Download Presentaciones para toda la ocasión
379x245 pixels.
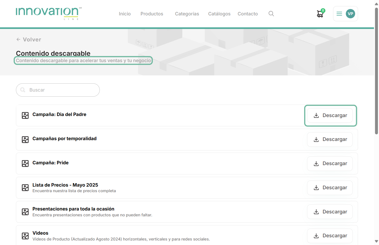(330, 212)
